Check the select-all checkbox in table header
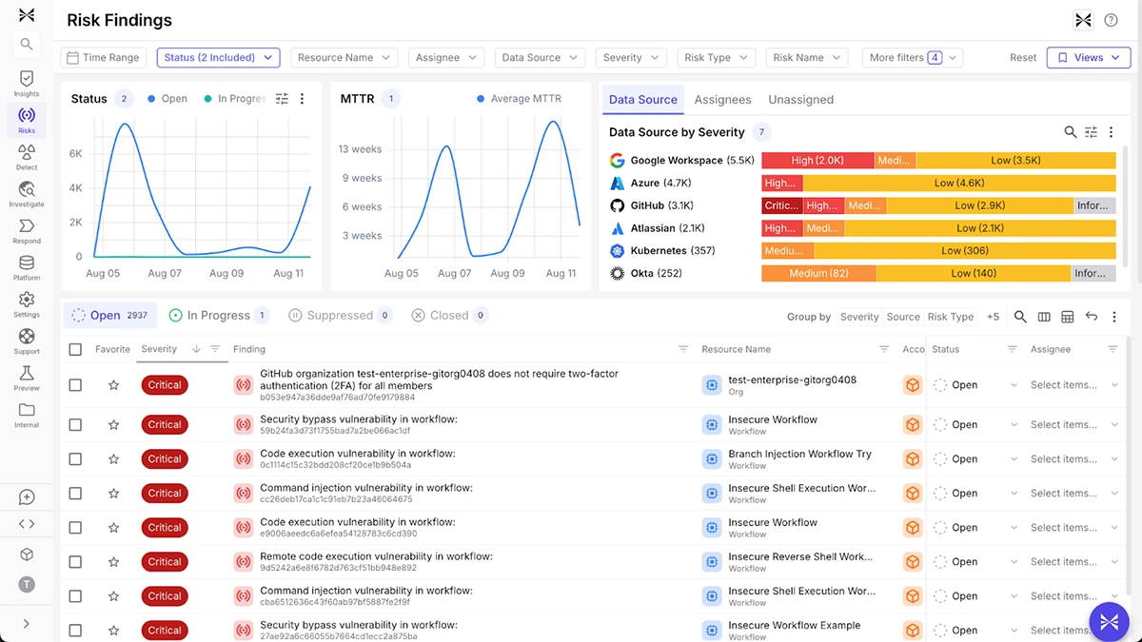The width and height of the screenshot is (1142, 642). (76, 350)
